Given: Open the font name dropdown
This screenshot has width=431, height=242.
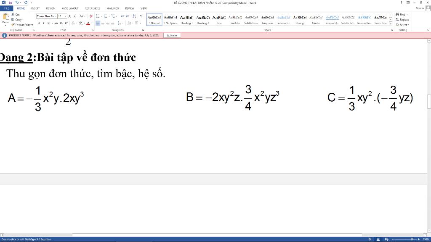Looking at the screenshot, I should point(56,16).
